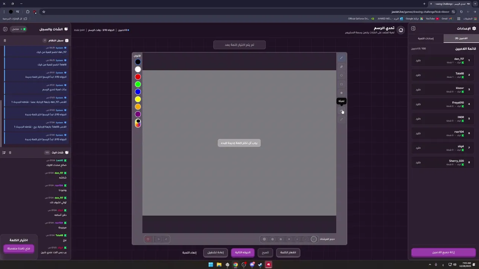479x269 pixels.
Task: Open the YouTube bookmark
Action: [x=432, y=19]
